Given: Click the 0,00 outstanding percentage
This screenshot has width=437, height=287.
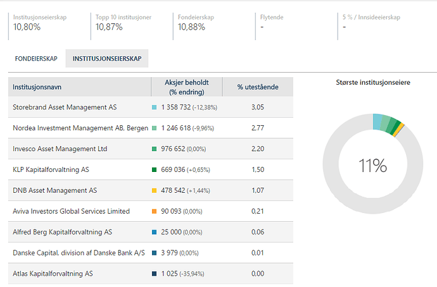Looking at the screenshot, I should (x=258, y=274).
